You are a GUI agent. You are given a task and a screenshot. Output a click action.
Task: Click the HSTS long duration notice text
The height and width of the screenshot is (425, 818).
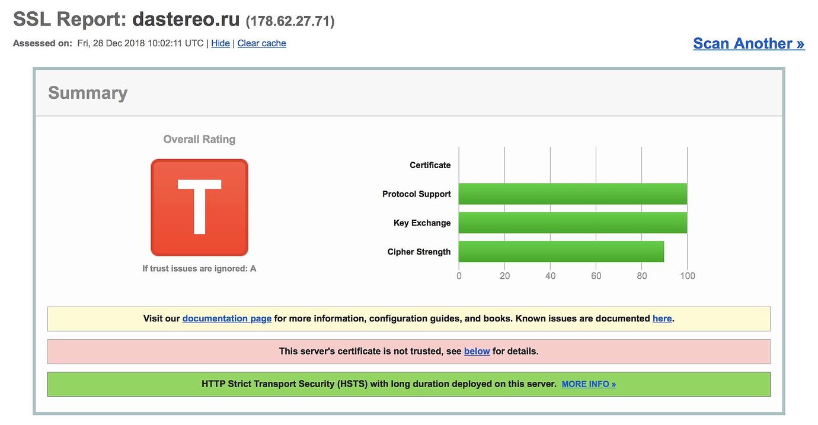click(379, 384)
